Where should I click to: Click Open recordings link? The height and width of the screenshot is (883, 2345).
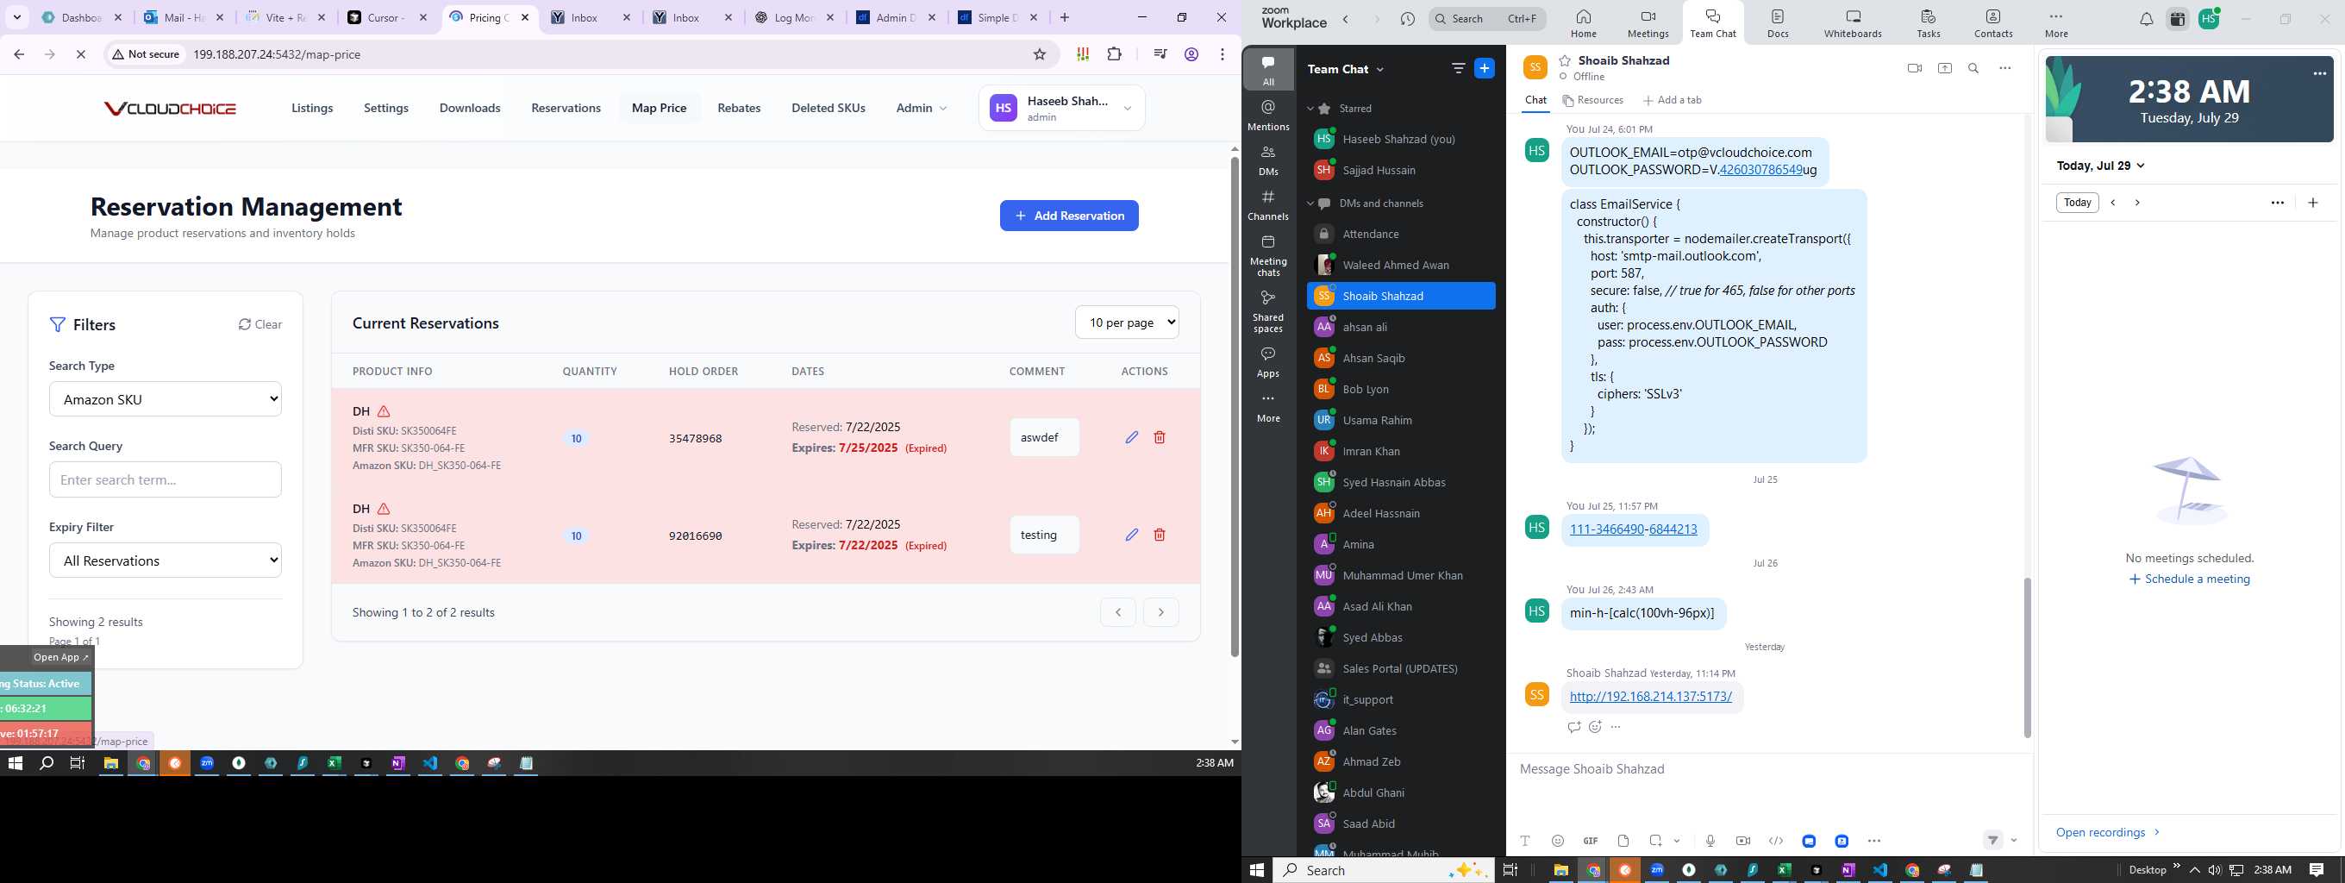tap(2107, 832)
